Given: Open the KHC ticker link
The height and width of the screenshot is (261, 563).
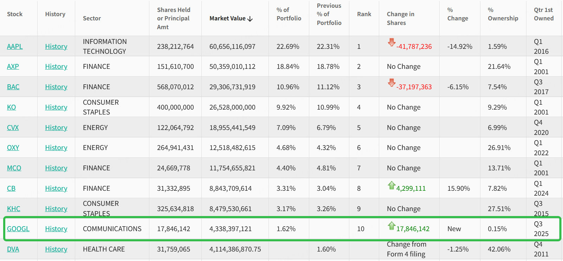Looking at the screenshot, I should pyautogui.click(x=14, y=209).
